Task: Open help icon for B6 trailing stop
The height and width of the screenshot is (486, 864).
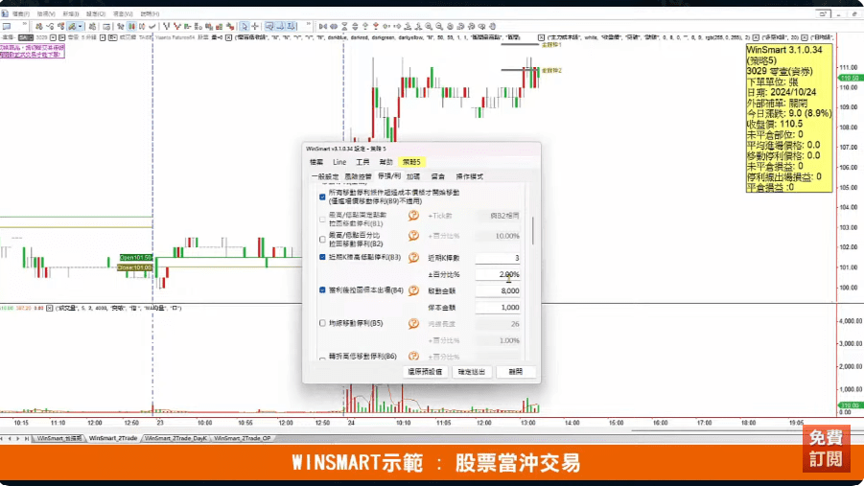Action: 413,356
